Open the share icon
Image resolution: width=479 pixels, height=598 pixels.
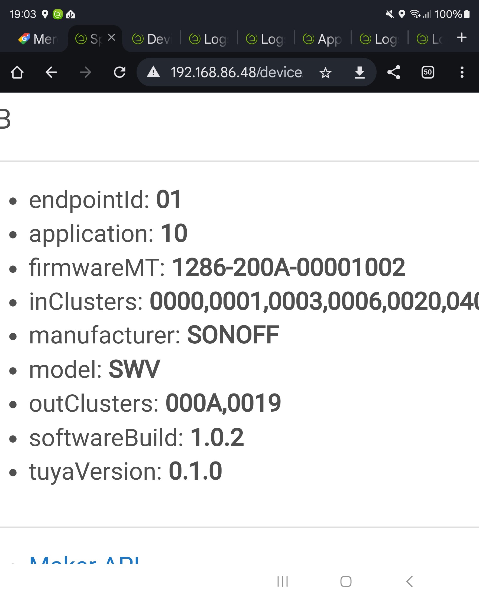394,72
